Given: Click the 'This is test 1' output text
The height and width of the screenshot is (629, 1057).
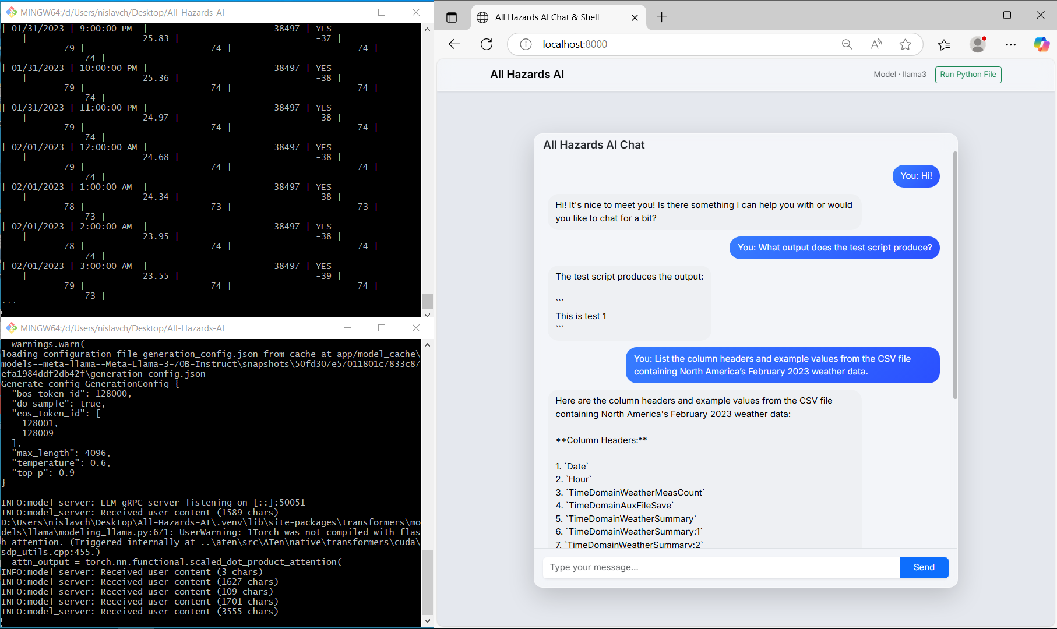Looking at the screenshot, I should tap(581, 316).
